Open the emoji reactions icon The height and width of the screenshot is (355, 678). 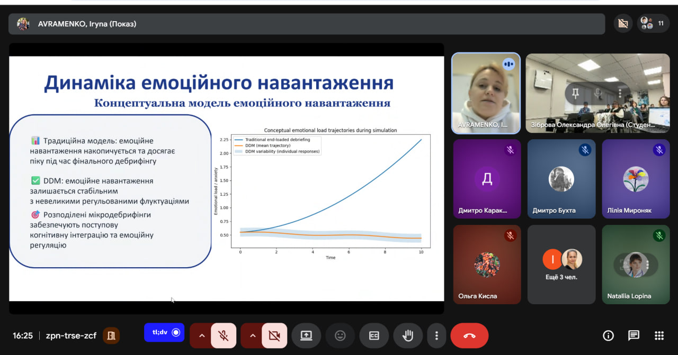(340, 335)
